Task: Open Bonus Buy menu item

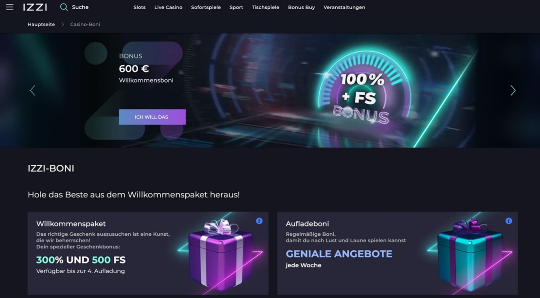Action: click(x=301, y=7)
